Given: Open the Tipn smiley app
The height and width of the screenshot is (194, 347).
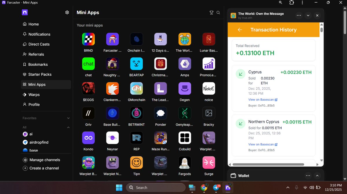Looking at the screenshot, I should 136,163.
